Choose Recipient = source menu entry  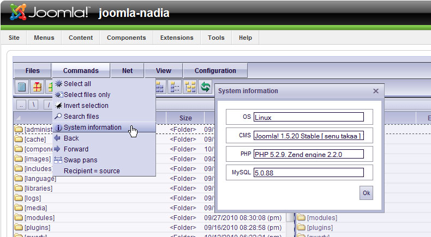(x=104, y=171)
